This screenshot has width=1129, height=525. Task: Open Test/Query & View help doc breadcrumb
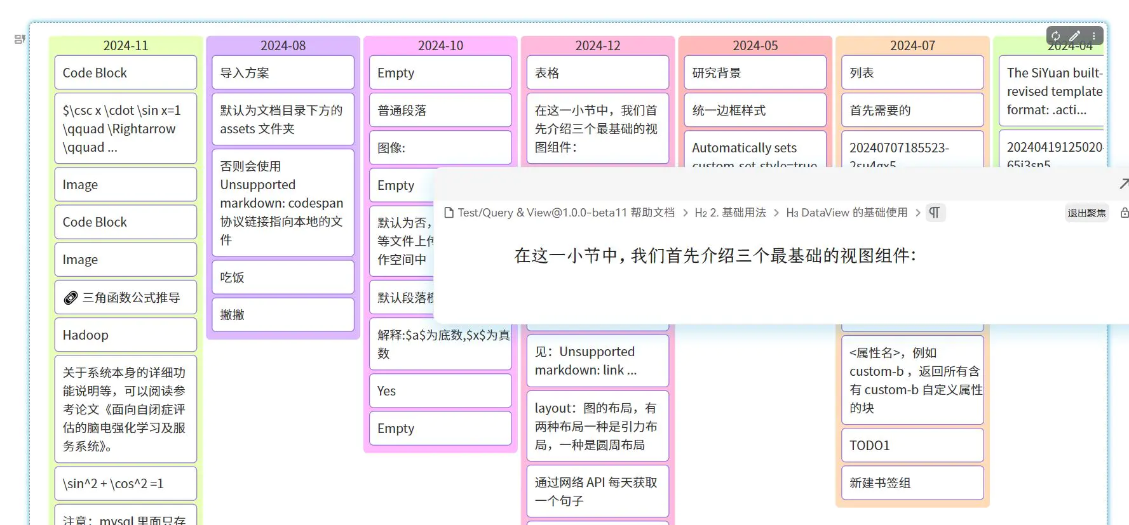[x=566, y=213]
